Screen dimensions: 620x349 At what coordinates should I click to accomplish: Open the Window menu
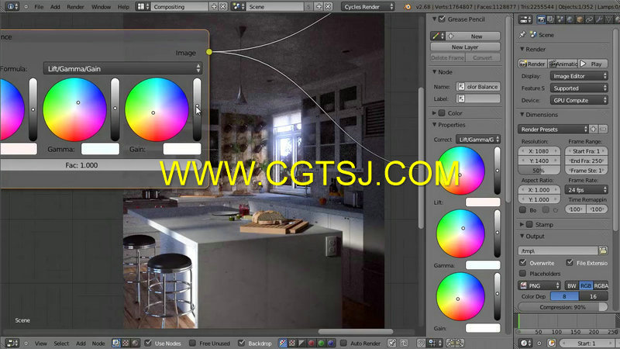click(101, 7)
